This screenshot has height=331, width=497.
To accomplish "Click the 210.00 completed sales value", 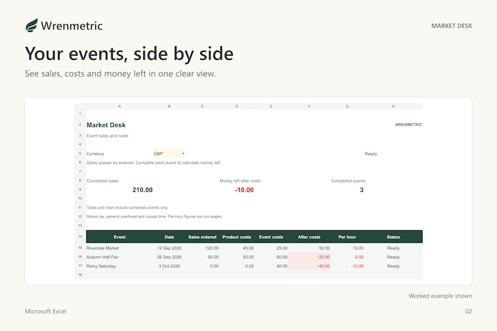I will (142, 190).
